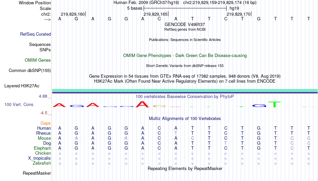The image size is (318, 181).
Task: Click the GENCODE V49lift37 track title
Action: pos(185,24)
